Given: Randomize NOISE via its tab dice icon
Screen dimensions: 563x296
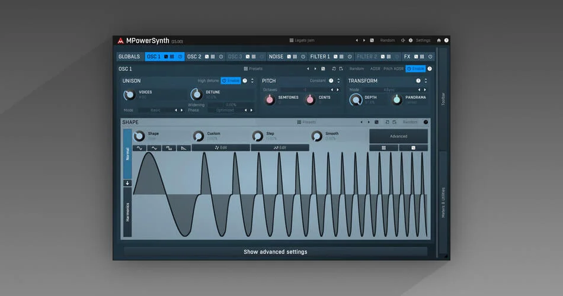Looking at the screenshot, I should coord(289,57).
